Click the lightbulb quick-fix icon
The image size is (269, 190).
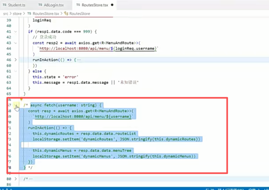tap(21, 99)
